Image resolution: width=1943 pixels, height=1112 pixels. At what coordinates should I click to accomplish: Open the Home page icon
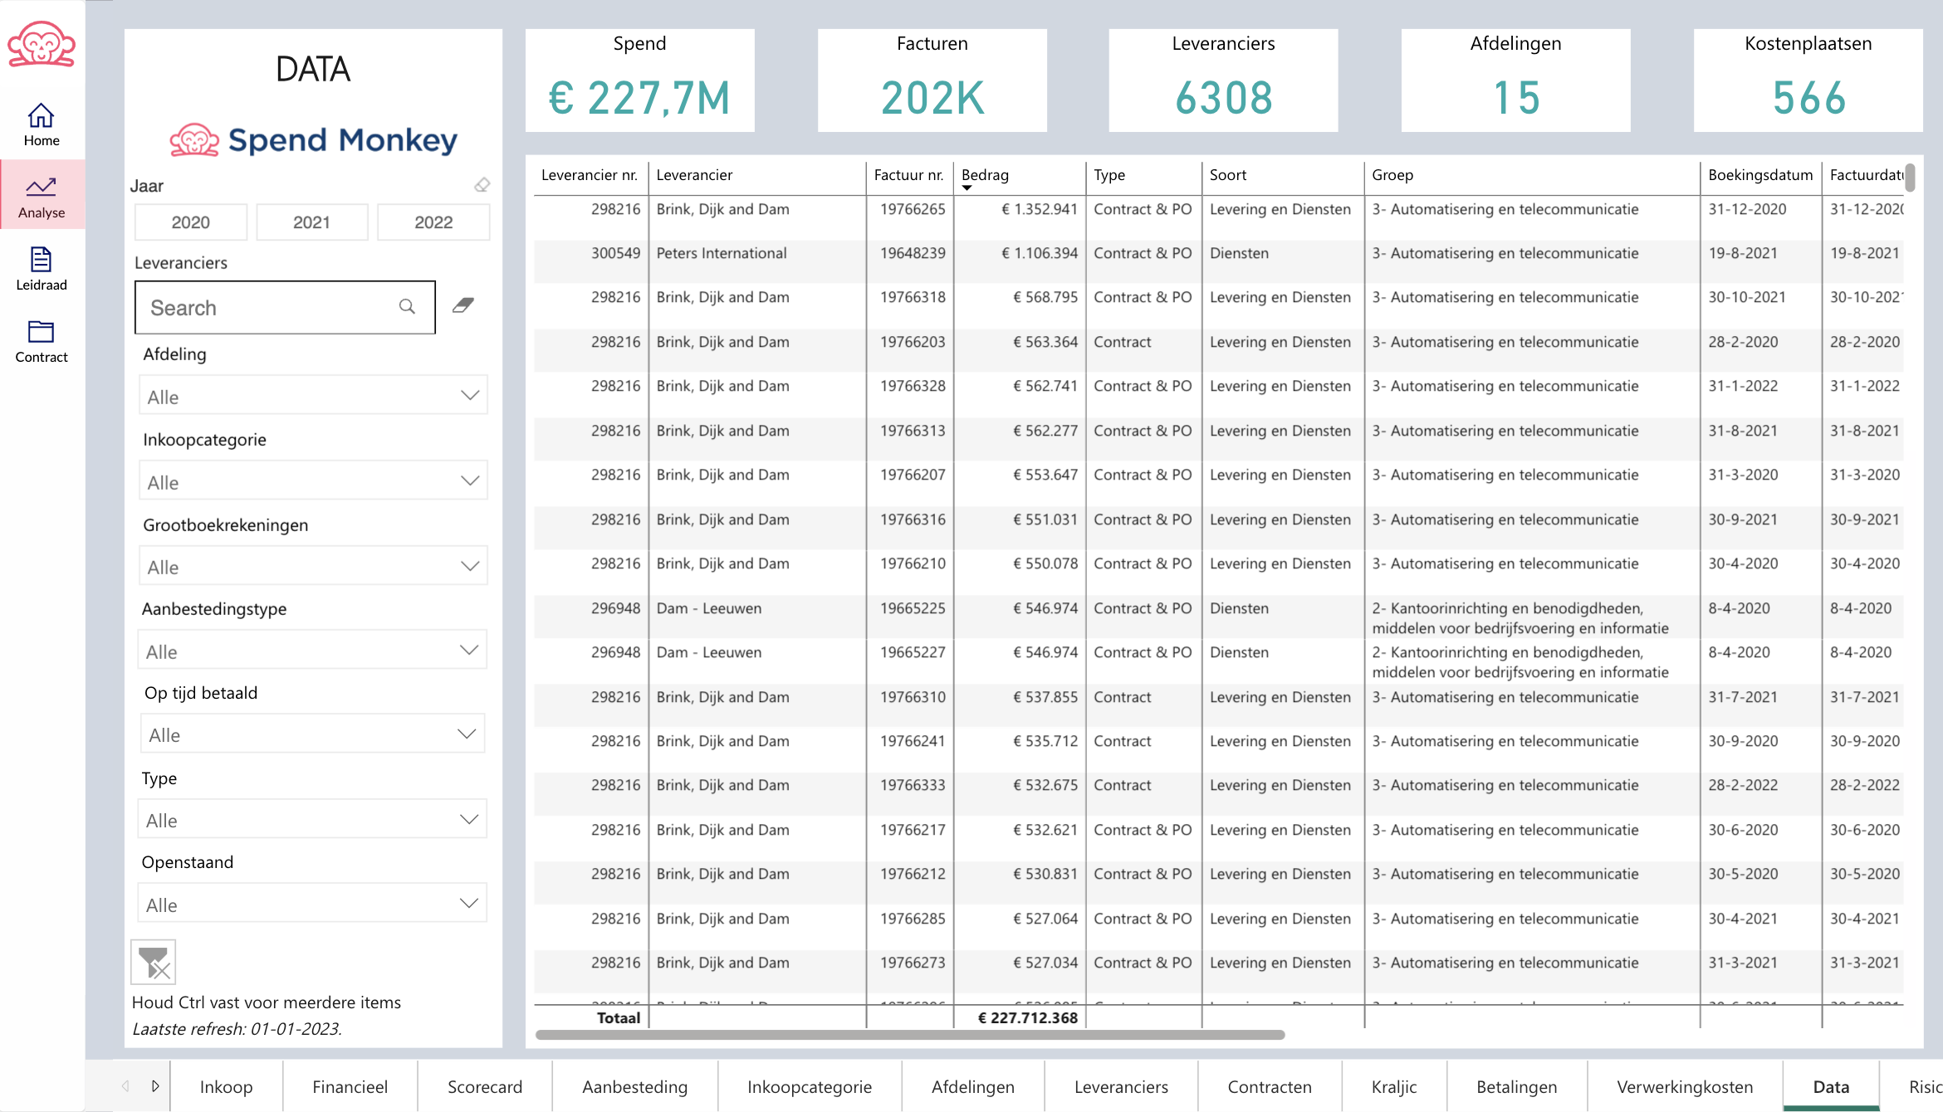point(41,116)
